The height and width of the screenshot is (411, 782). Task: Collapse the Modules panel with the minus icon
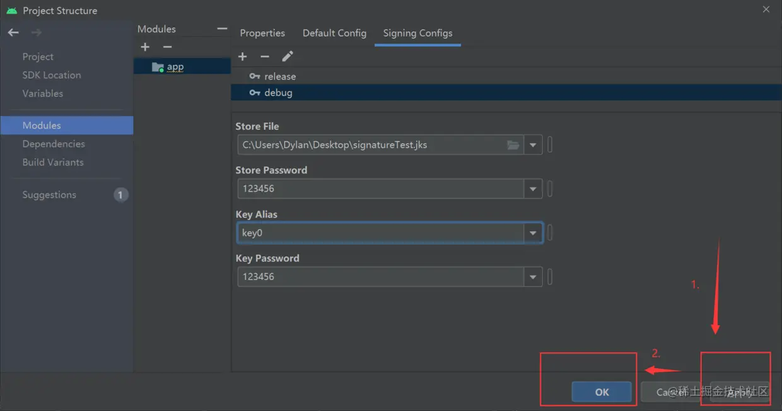click(222, 29)
